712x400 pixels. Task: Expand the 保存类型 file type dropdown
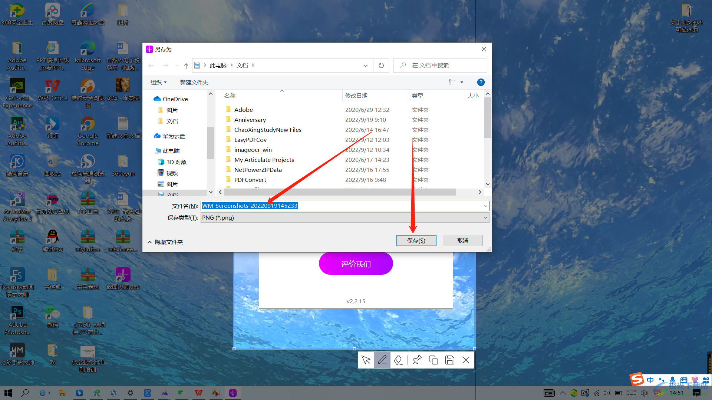click(485, 217)
